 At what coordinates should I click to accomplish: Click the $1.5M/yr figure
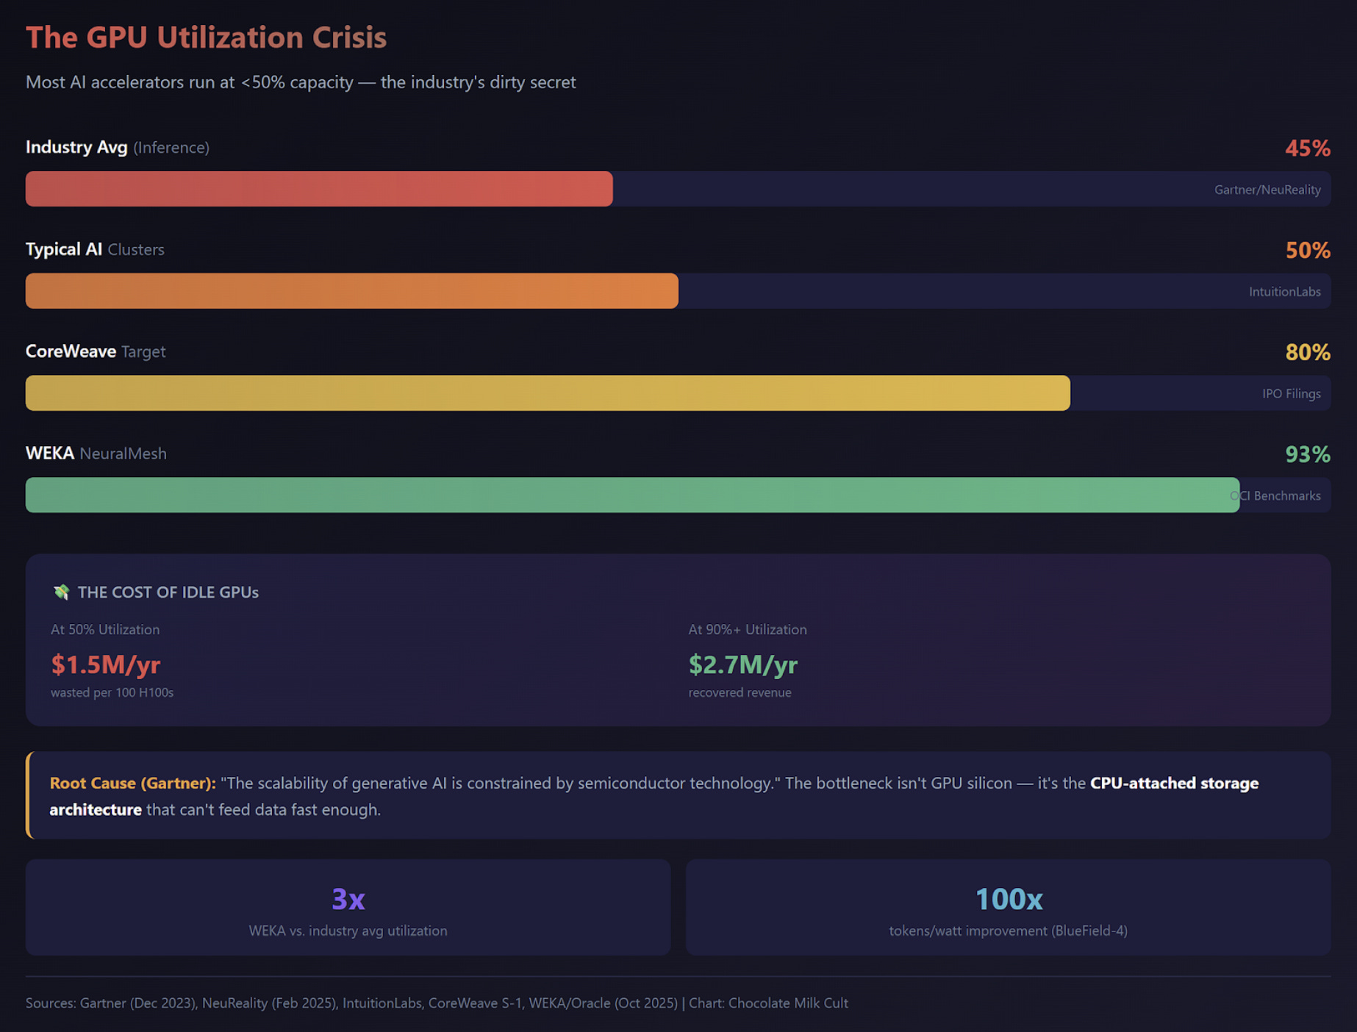click(x=106, y=664)
